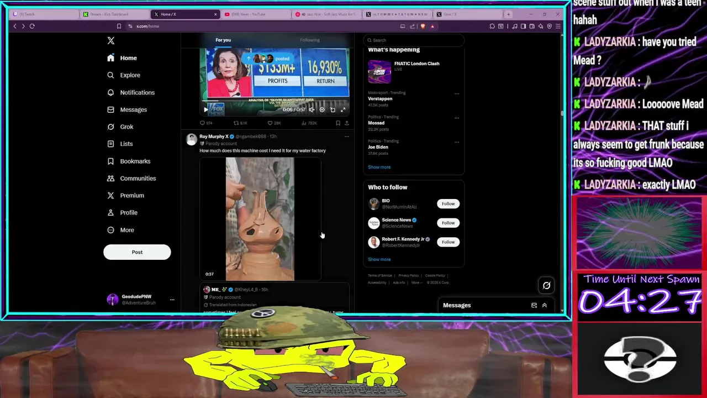Open Roy Murphy X profile avatar
The image size is (707, 398).
(191, 139)
